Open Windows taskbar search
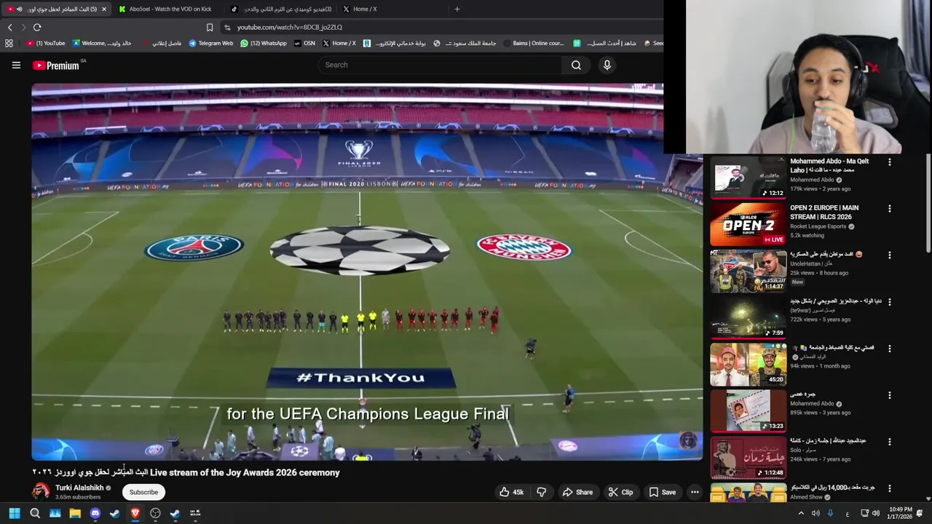 pos(35,513)
